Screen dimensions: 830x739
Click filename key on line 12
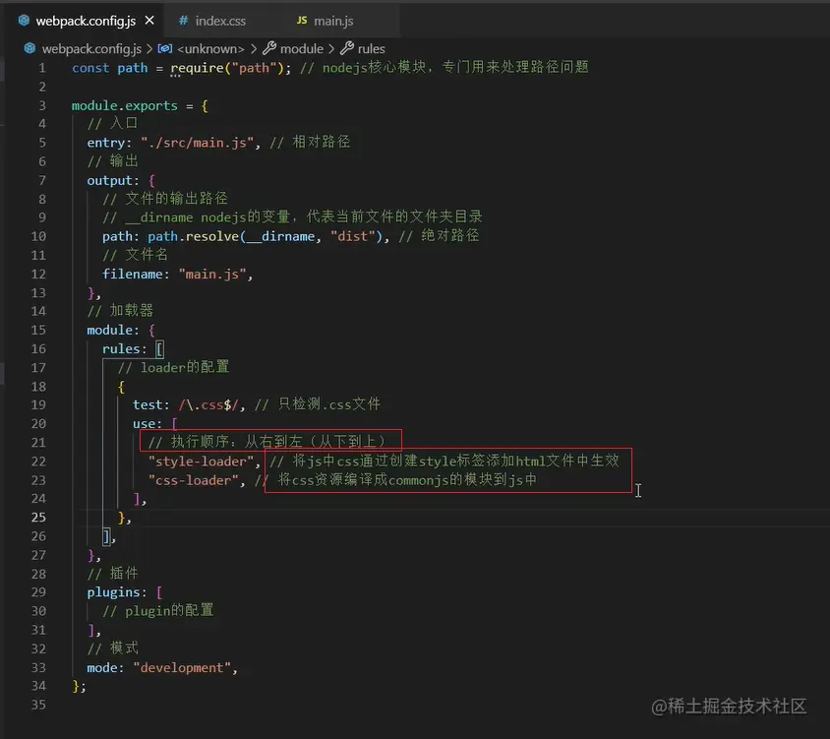133,274
